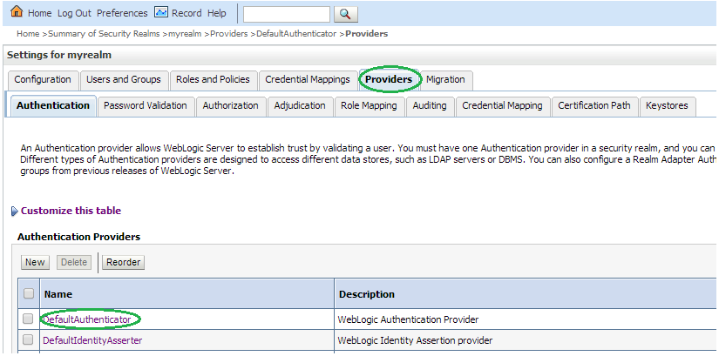This screenshot has width=719, height=356.
Task: Select the Providers tab
Action: click(x=389, y=80)
